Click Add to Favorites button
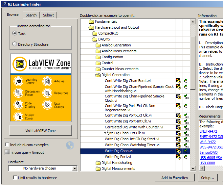The width and height of the screenshot is (223, 185). coord(174,178)
